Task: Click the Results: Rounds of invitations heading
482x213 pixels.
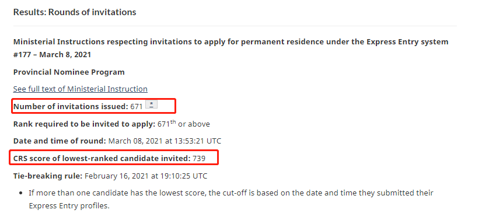Action: (x=75, y=12)
